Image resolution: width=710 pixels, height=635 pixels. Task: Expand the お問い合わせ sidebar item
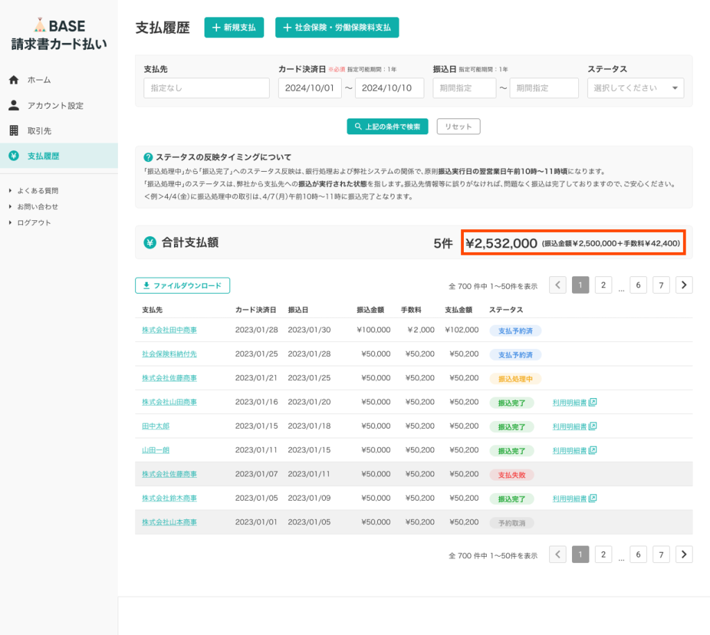pyautogui.click(x=37, y=206)
